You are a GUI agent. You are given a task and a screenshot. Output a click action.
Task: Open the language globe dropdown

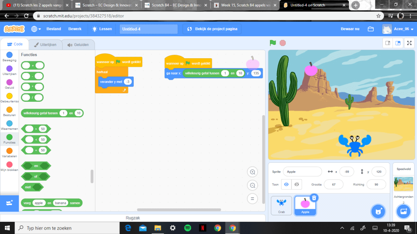coord(36,29)
